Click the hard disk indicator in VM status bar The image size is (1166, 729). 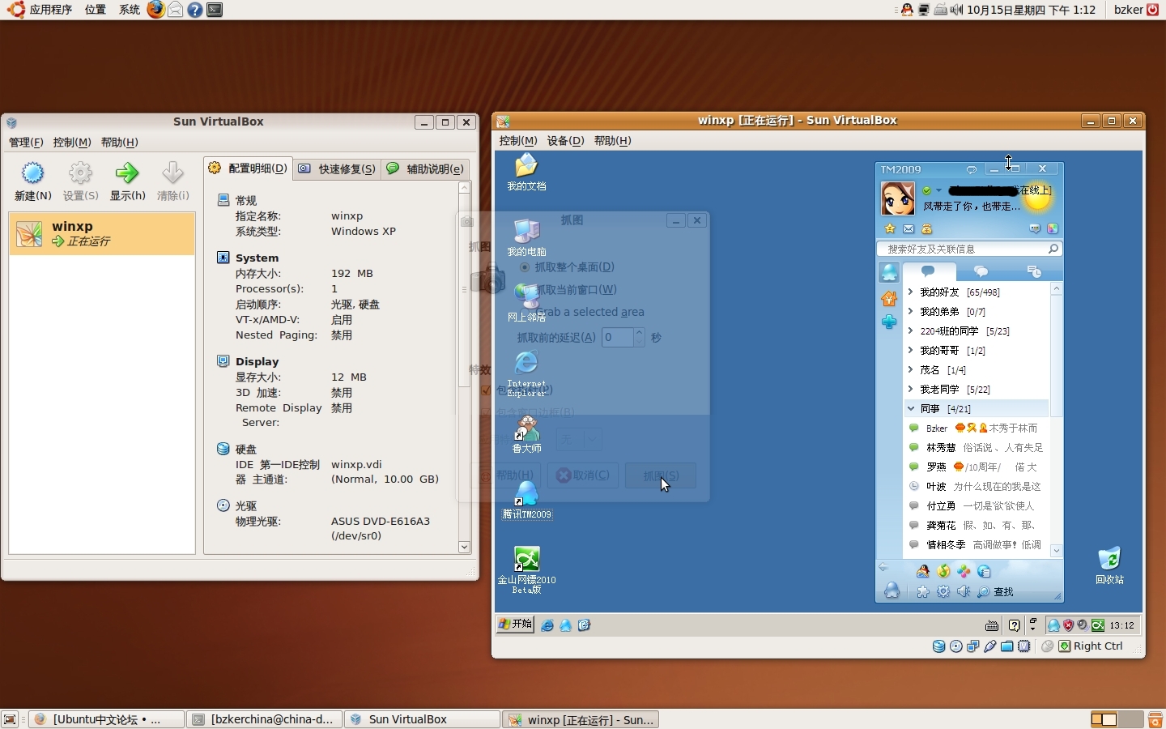coord(939,646)
